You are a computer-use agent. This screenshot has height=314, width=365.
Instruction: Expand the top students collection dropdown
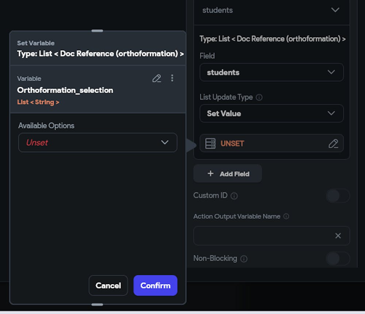(x=271, y=10)
